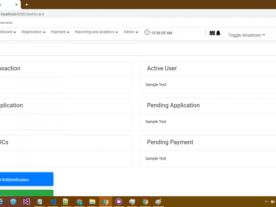Open a new browser tab
The height and width of the screenshot is (207, 276).
27,4
